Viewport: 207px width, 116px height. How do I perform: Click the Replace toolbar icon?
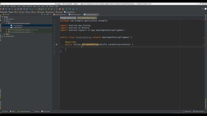click(x=27, y=9)
